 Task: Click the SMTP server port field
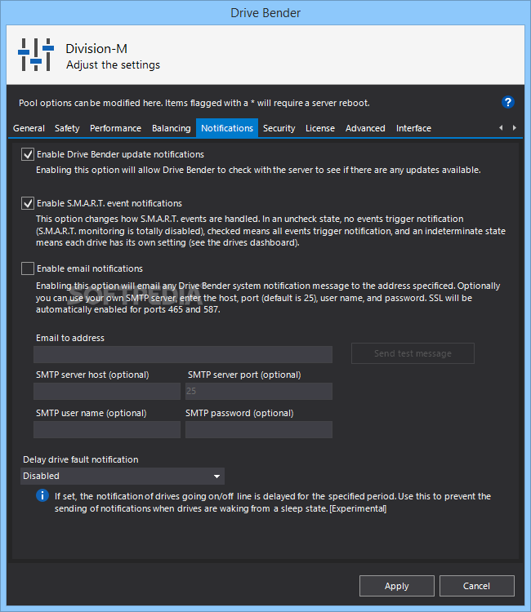pyautogui.click(x=259, y=391)
